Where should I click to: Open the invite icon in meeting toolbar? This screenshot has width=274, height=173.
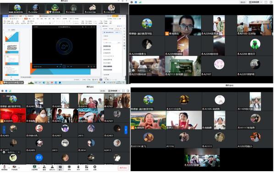tap(44, 167)
